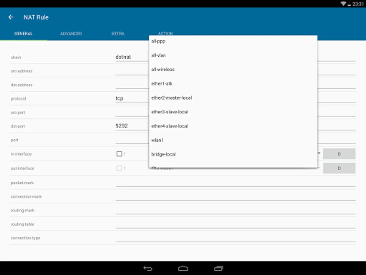This screenshot has width=366, height=275.
Task: Pick ether1-atk from the dropdown list
Action: (x=233, y=83)
